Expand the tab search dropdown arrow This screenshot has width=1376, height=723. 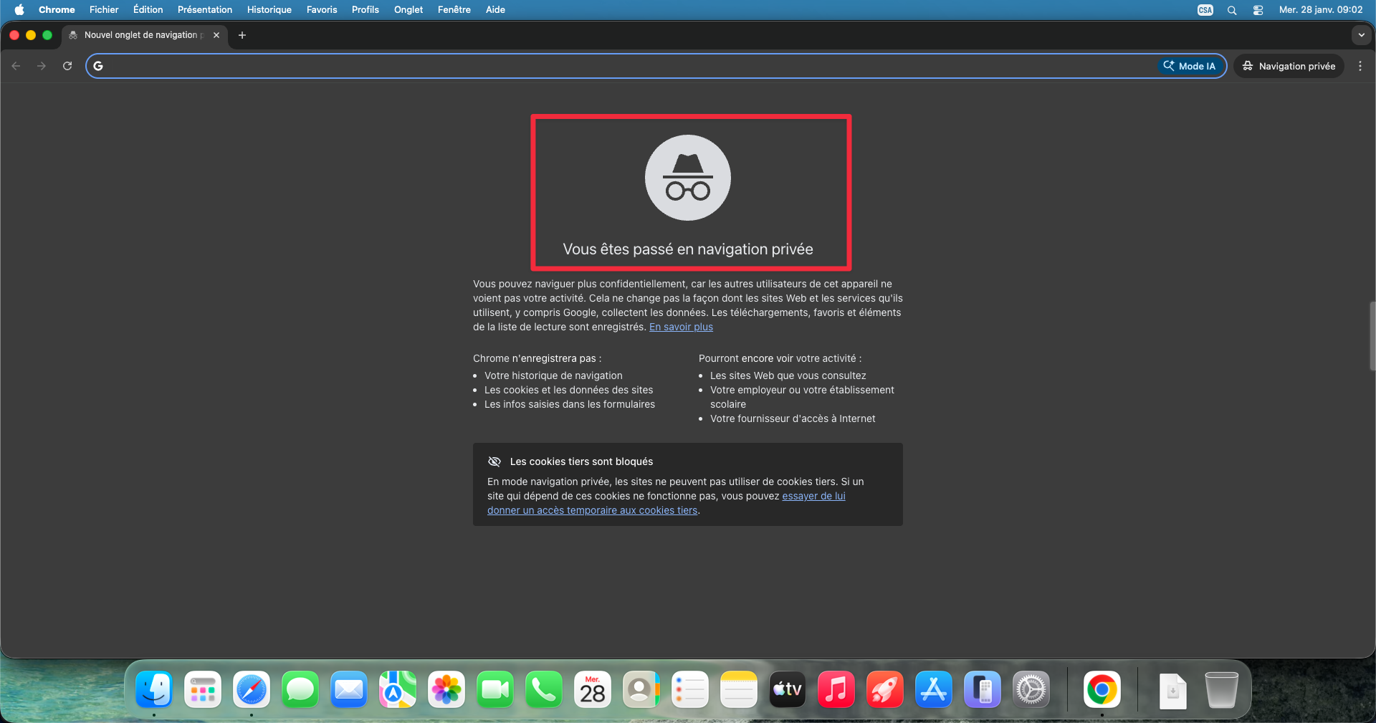click(x=1361, y=35)
